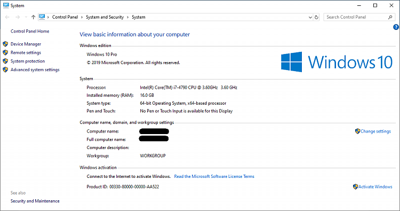Viewport: 400px width, 211px height.
Task: Navigate back with the back arrow
Action: (7, 17)
